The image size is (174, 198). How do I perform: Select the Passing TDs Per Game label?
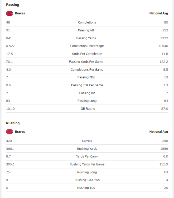click(87, 85)
